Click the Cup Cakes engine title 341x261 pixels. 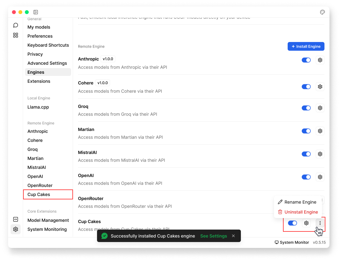point(89,221)
